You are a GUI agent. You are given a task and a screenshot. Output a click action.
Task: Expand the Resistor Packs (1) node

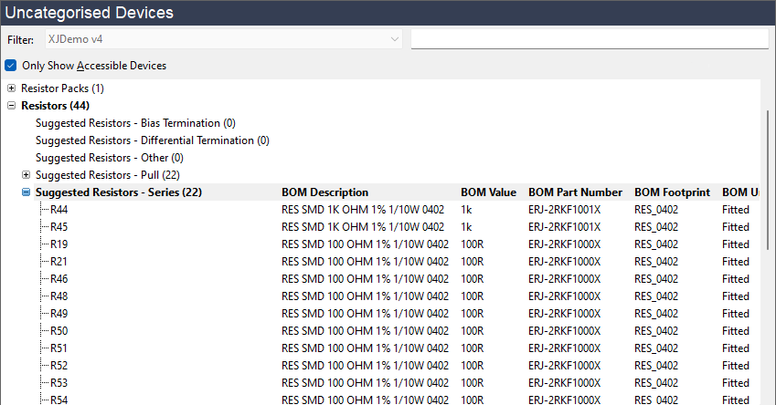point(12,88)
